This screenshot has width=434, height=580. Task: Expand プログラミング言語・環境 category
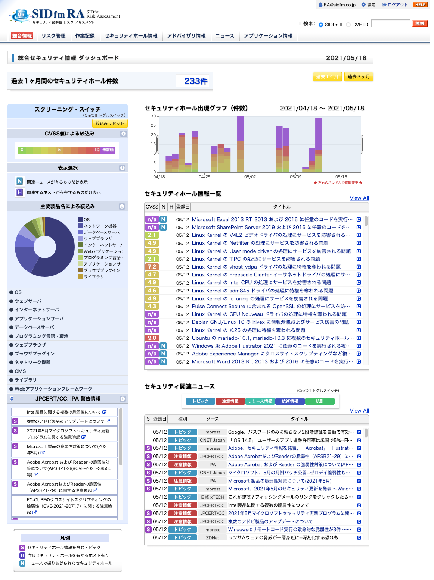pos(68,336)
